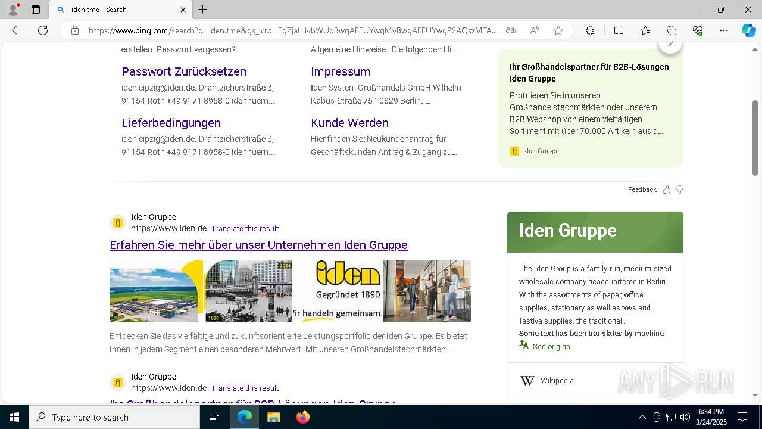Click the translate page icon in address bar
The height and width of the screenshot is (429, 762).
pos(511,30)
